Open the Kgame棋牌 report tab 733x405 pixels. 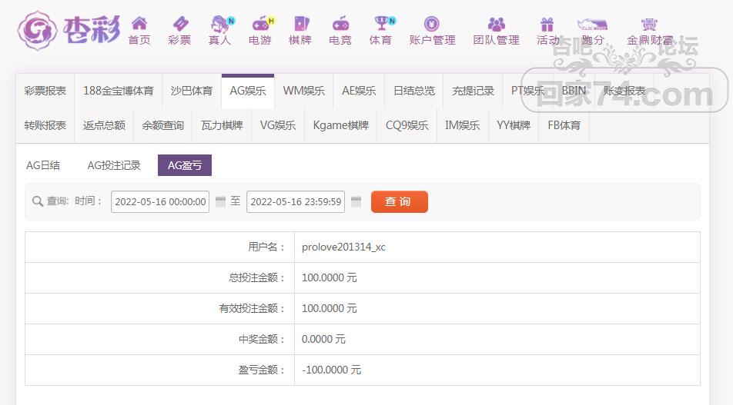point(340,125)
